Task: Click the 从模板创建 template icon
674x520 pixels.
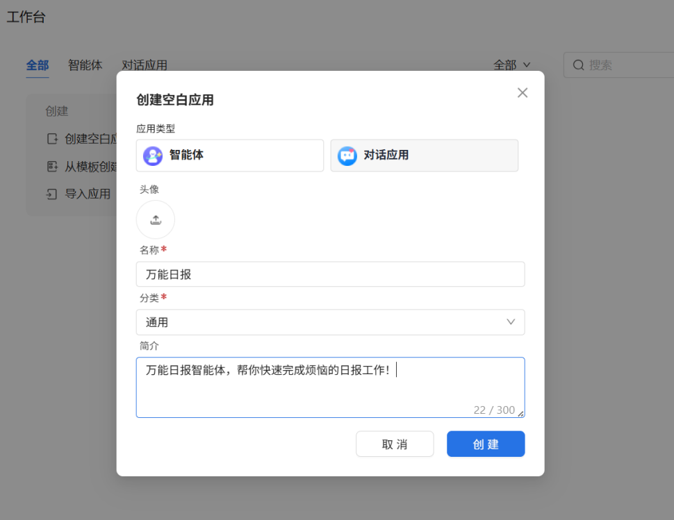Action: coord(52,166)
